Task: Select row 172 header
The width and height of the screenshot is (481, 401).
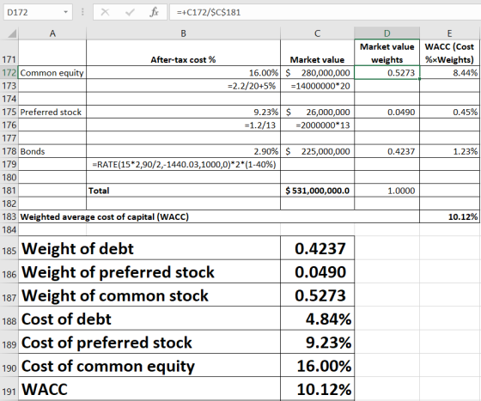Action: click(x=9, y=73)
